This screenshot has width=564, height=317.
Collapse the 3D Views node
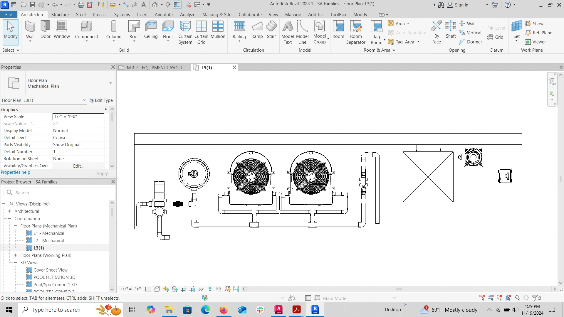tap(16, 262)
